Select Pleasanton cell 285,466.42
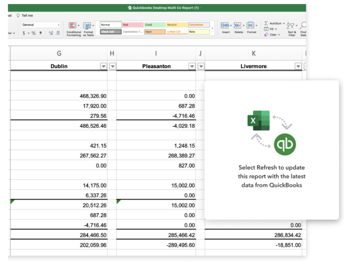 (156, 235)
